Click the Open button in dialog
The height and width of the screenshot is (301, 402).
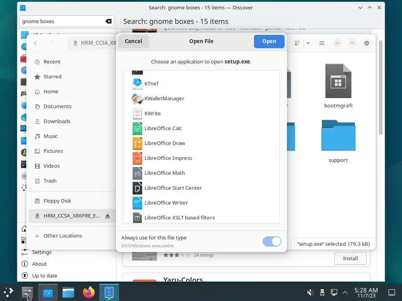(x=269, y=41)
